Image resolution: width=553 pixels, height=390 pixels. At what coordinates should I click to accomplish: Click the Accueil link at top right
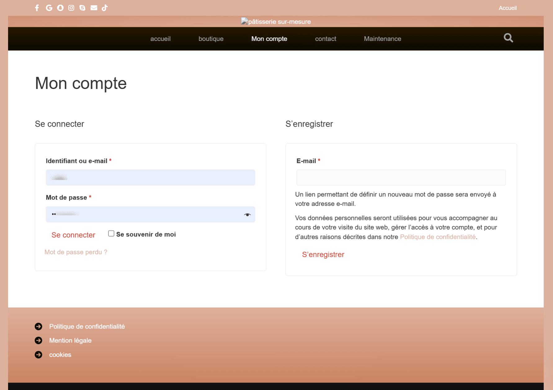[x=507, y=8]
